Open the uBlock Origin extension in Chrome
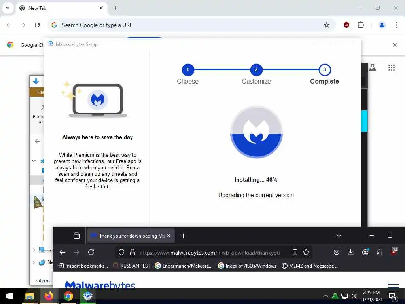The height and width of the screenshot is (304, 405). point(346,25)
